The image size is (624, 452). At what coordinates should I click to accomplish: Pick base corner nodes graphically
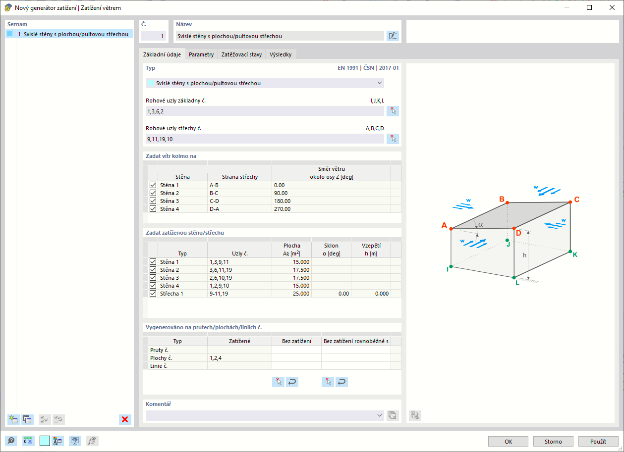(393, 111)
